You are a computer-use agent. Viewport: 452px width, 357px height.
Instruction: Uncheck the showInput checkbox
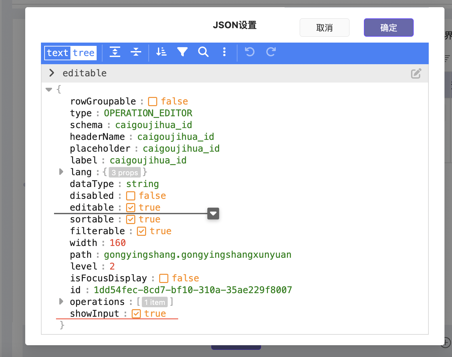(136, 314)
